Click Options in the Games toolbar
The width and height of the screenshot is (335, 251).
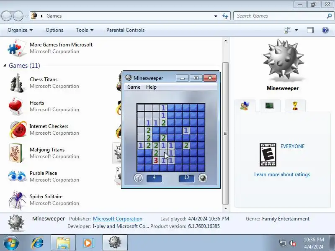click(x=54, y=30)
